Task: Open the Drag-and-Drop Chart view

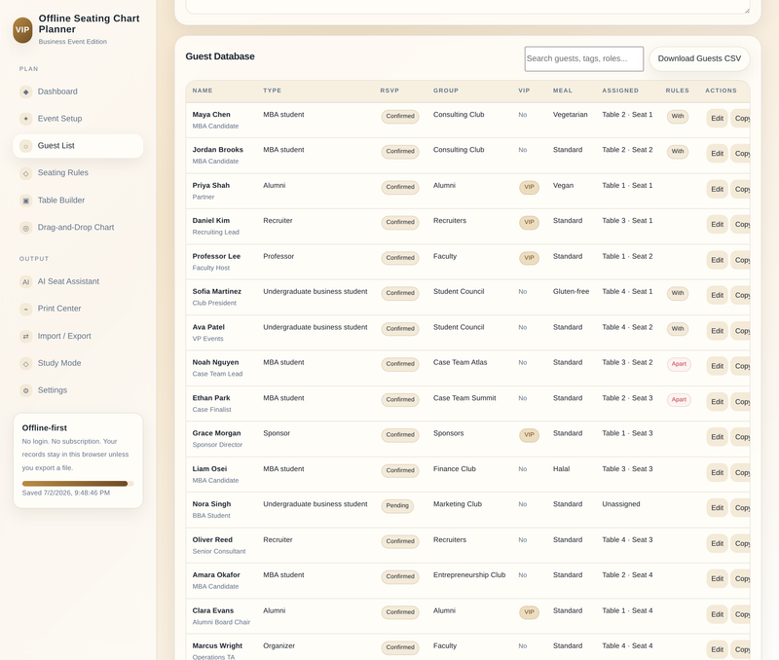Action: pos(78,228)
